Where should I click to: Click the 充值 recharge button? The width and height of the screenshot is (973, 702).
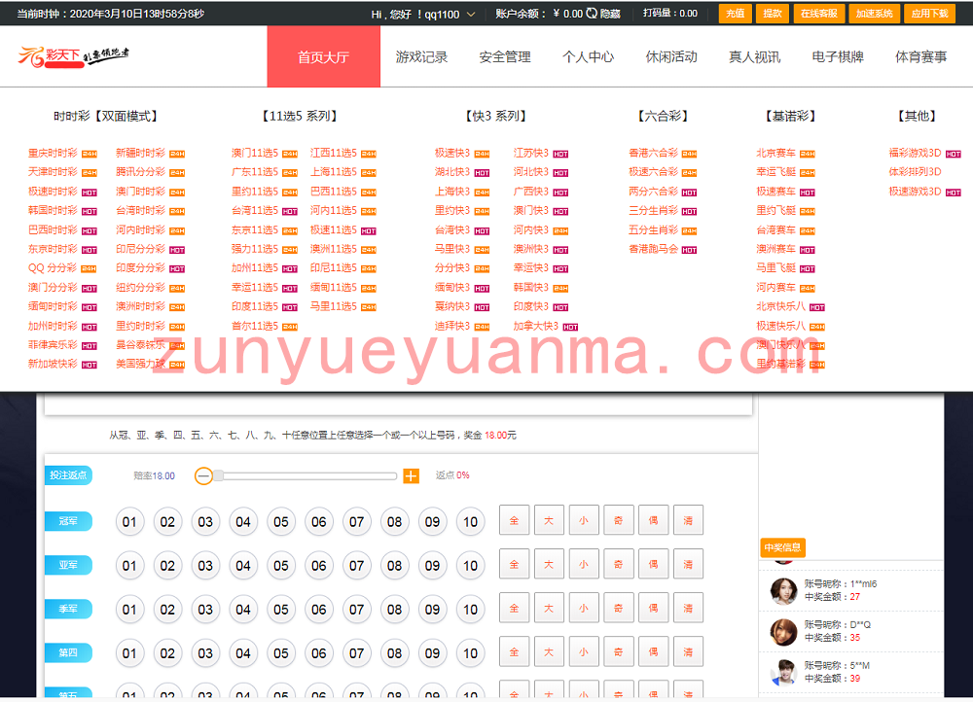[735, 13]
